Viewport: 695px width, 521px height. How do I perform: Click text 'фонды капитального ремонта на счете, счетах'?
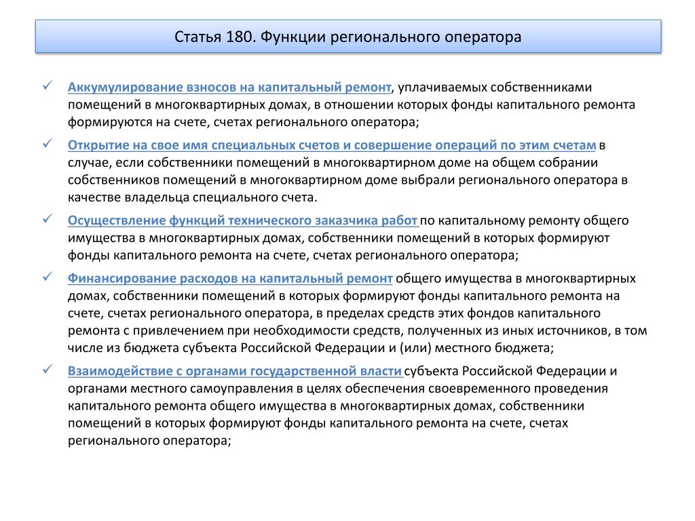(210, 256)
